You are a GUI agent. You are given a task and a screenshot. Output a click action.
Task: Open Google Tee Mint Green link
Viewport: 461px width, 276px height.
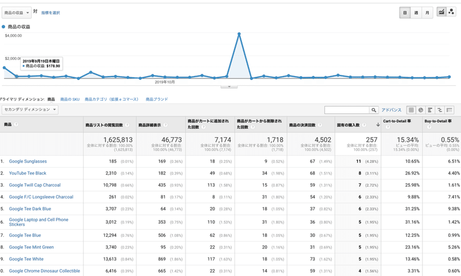[32, 247]
